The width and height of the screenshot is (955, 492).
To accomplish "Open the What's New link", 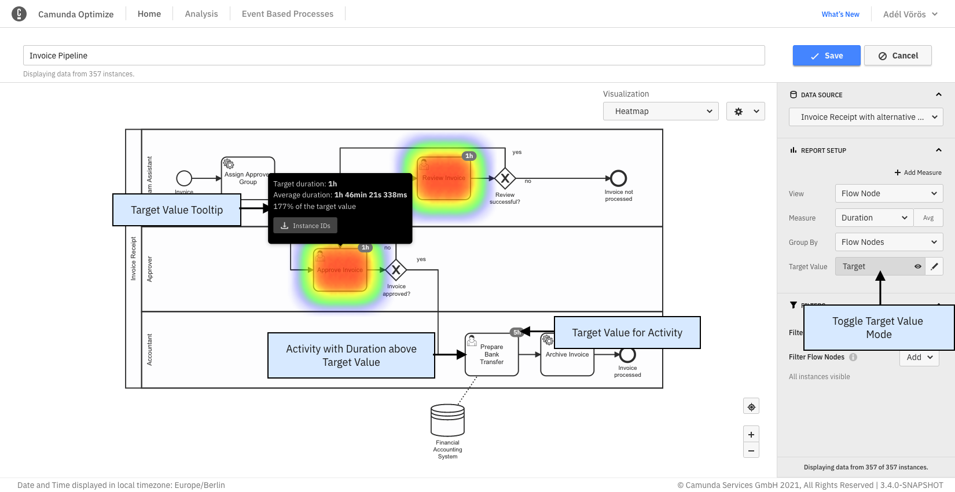I will (x=840, y=14).
